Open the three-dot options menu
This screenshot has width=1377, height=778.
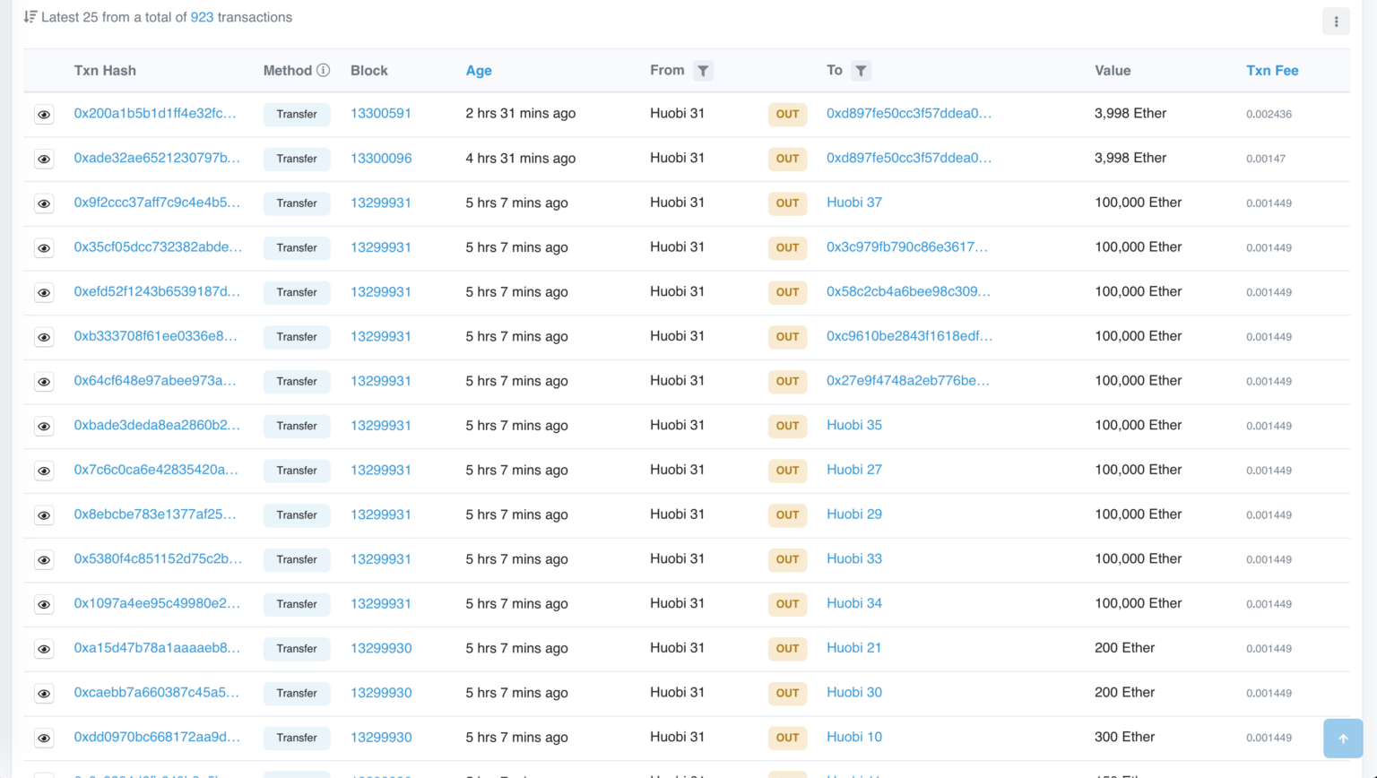[1336, 22]
